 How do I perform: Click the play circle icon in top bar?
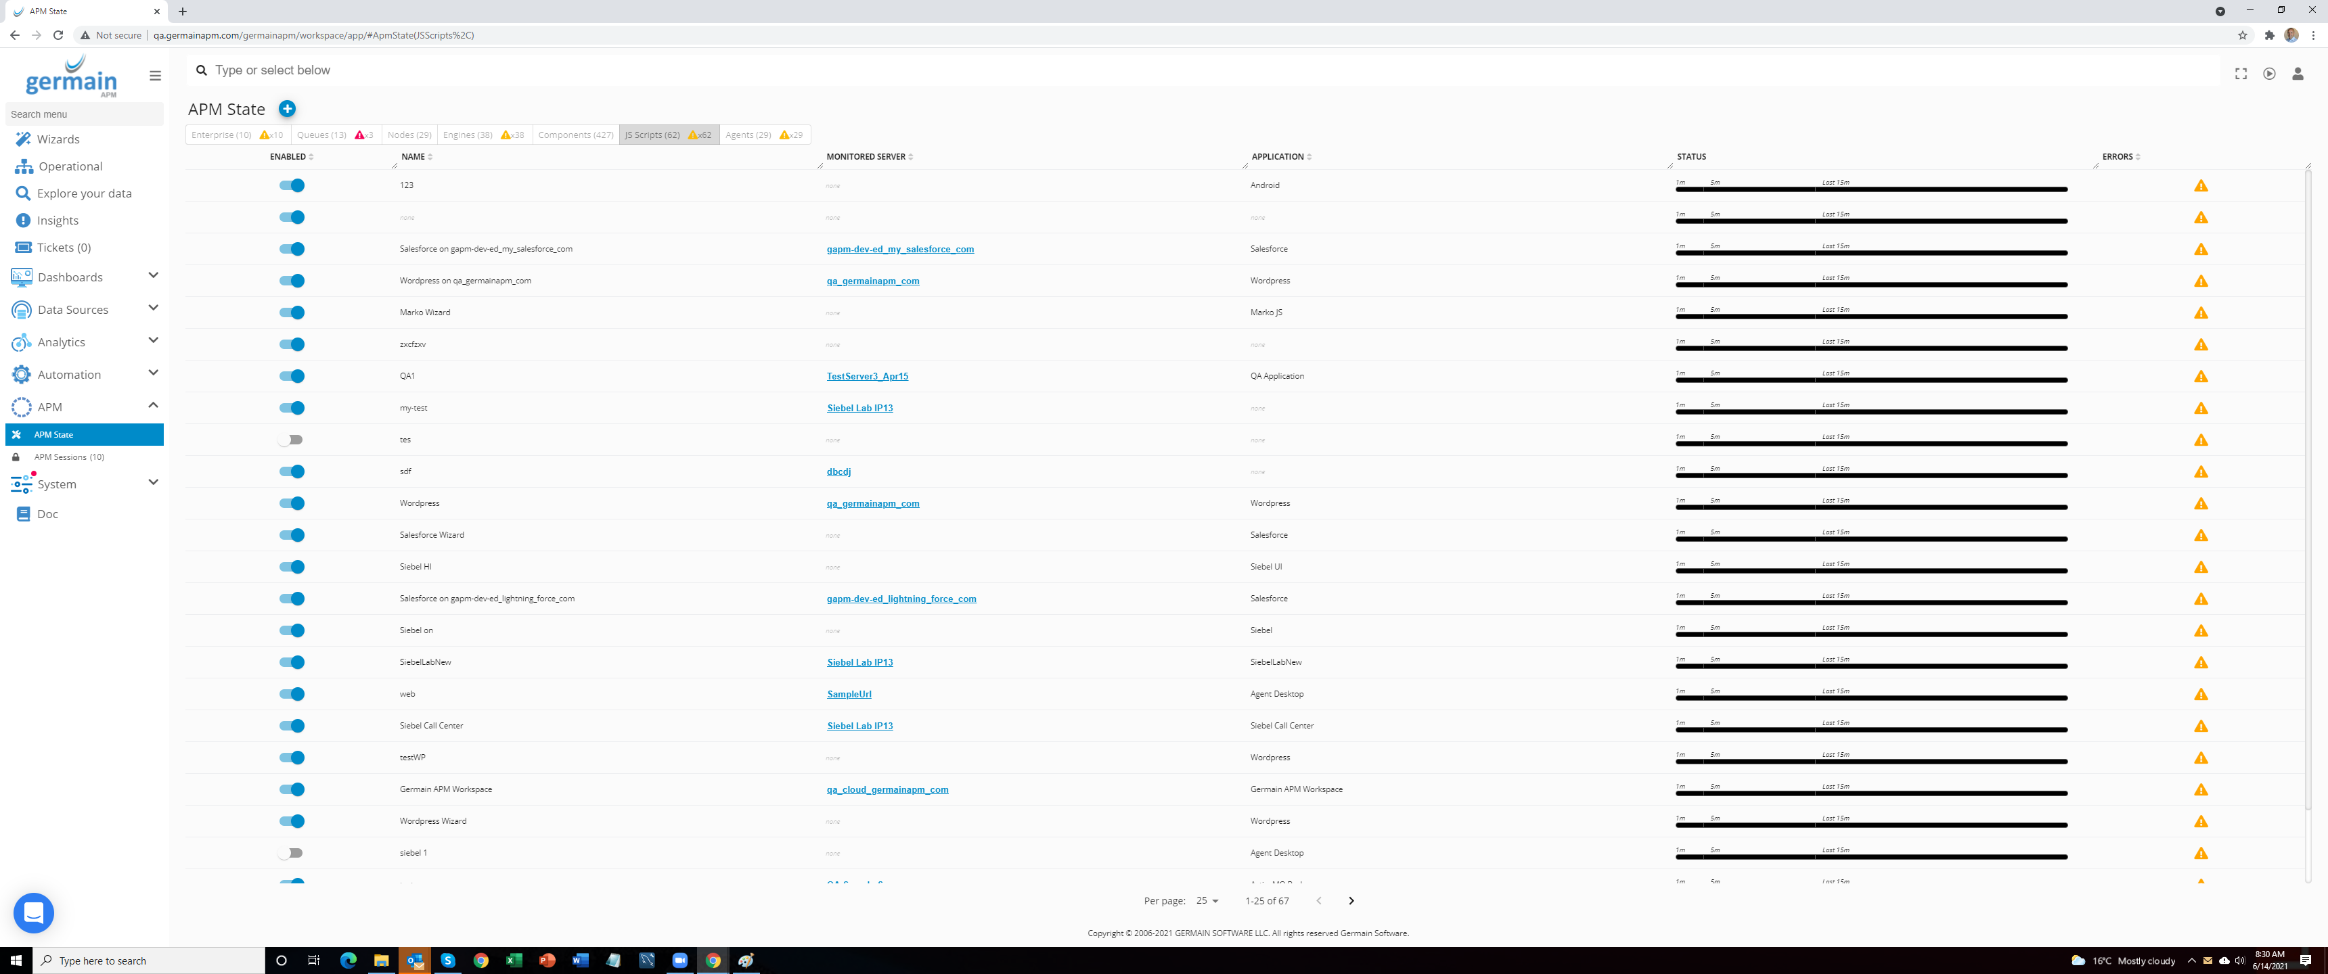pyautogui.click(x=2268, y=74)
